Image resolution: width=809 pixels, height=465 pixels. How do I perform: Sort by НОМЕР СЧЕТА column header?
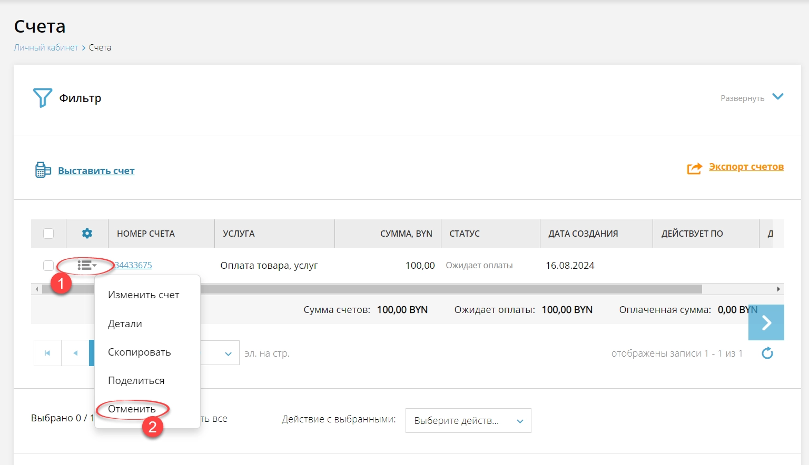(161, 234)
